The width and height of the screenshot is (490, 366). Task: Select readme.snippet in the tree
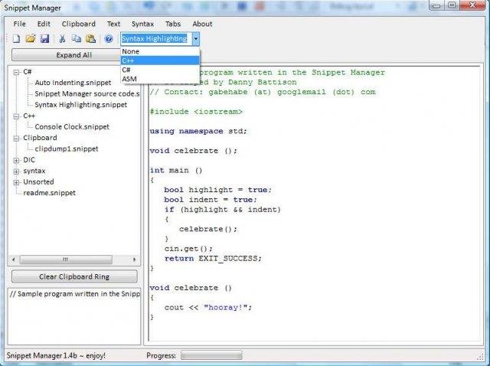pyautogui.click(x=50, y=193)
